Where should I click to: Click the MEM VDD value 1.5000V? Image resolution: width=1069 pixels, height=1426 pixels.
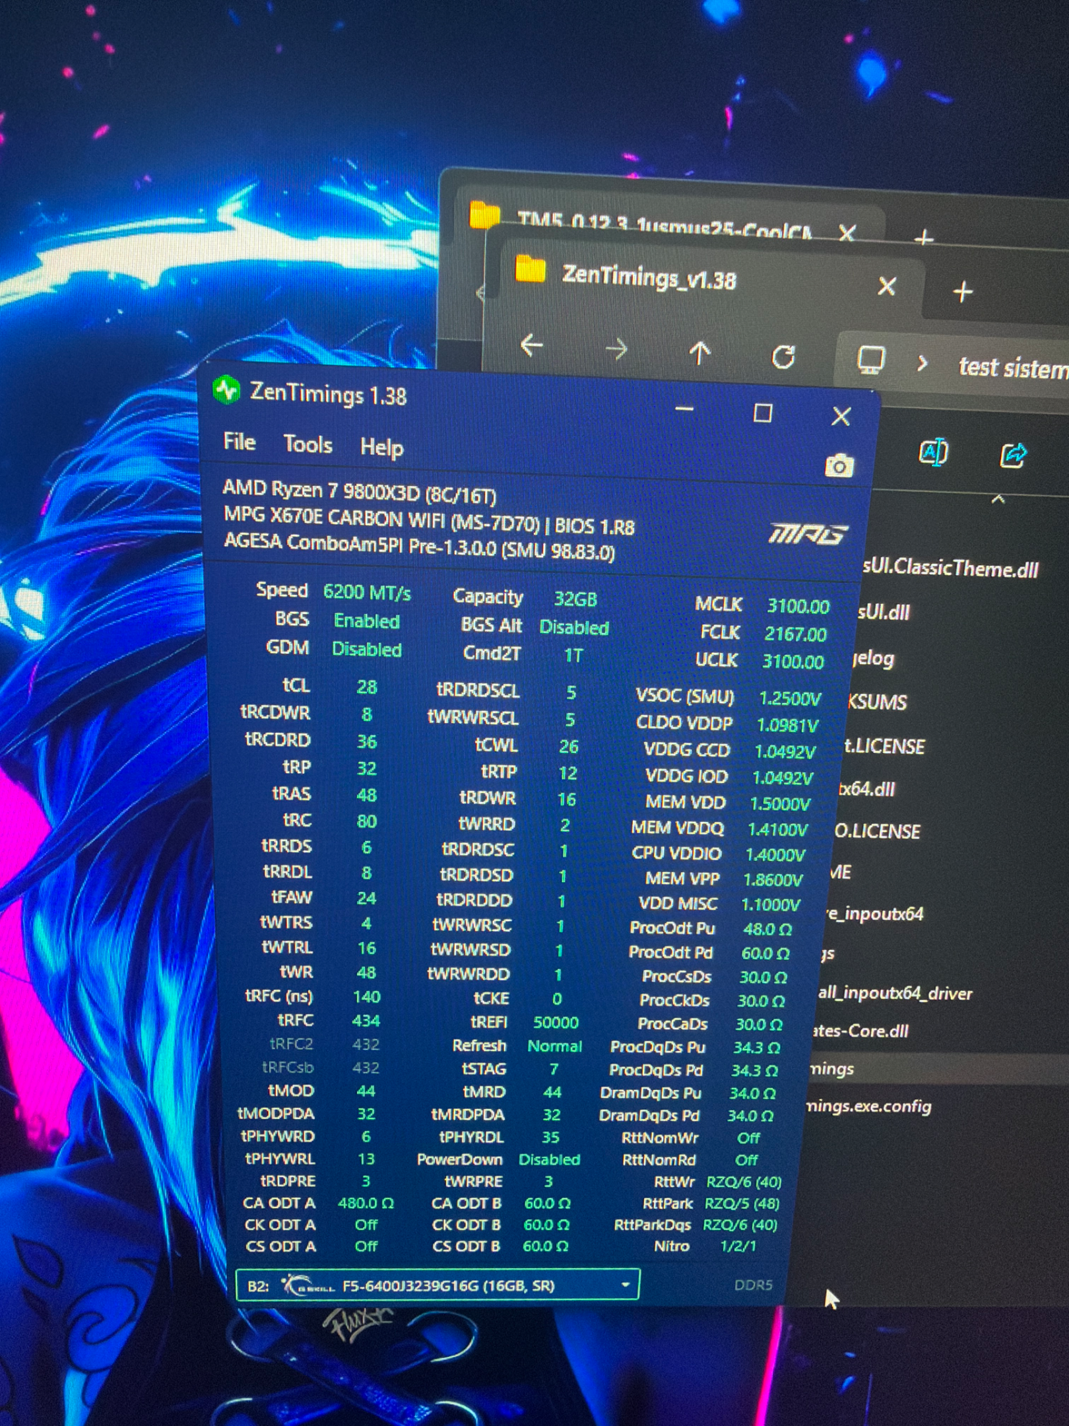(780, 803)
